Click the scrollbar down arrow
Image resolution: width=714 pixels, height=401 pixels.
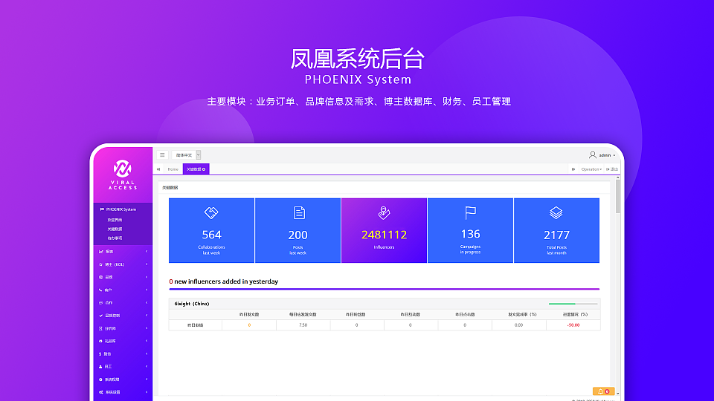618,394
